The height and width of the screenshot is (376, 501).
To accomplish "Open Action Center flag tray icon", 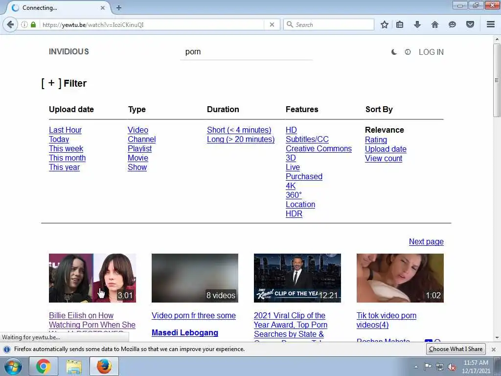I will click(428, 367).
